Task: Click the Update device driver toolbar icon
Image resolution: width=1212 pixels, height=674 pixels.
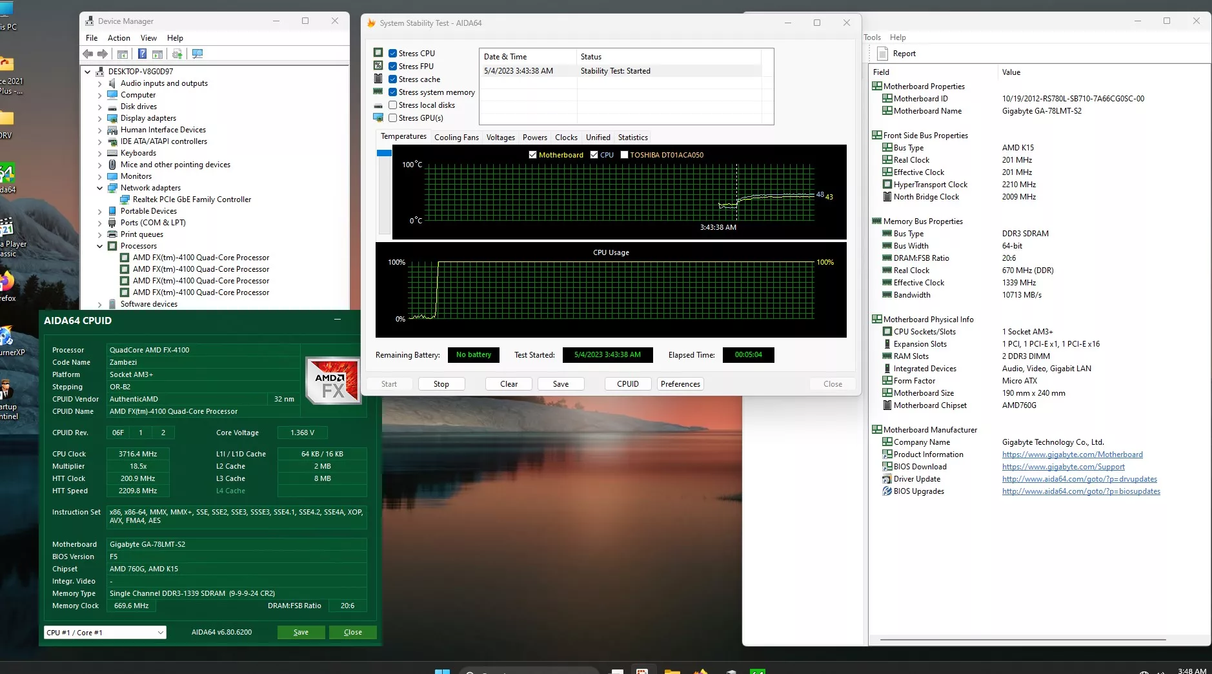Action: pyautogui.click(x=177, y=54)
